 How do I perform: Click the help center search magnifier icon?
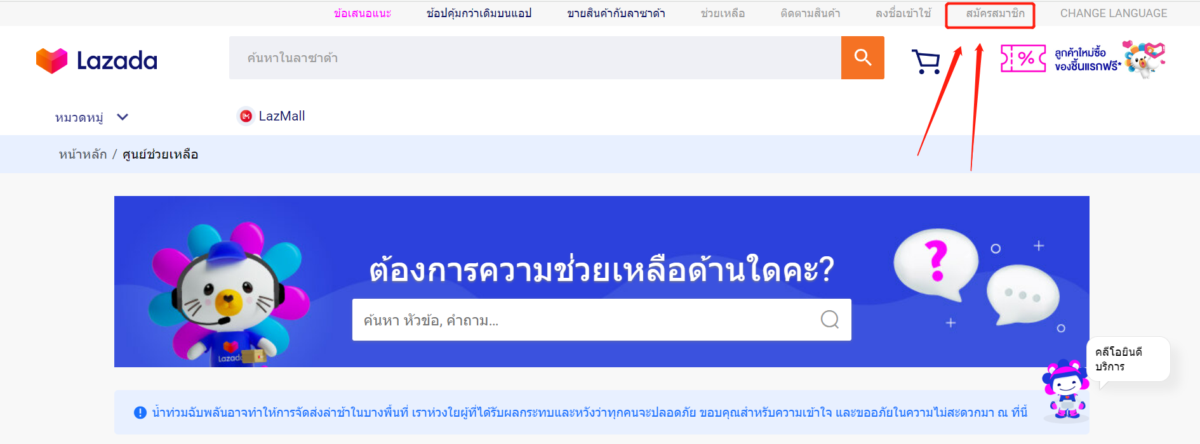point(829,319)
